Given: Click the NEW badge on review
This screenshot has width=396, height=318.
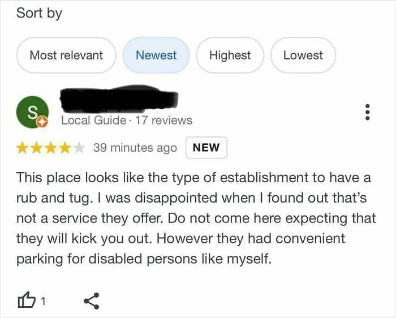Looking at the screenshot, I should (206, 148).
